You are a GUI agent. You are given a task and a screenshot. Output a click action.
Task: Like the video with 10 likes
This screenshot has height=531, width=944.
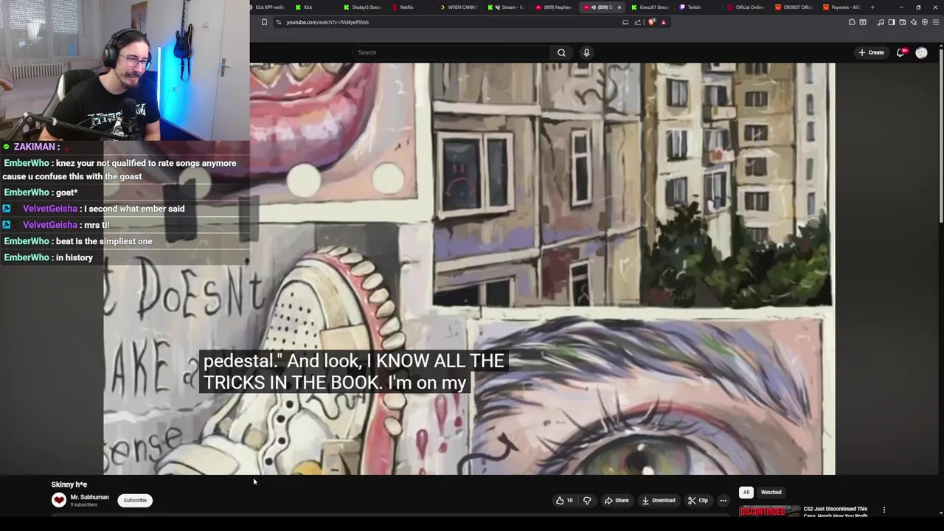(564, 500)
